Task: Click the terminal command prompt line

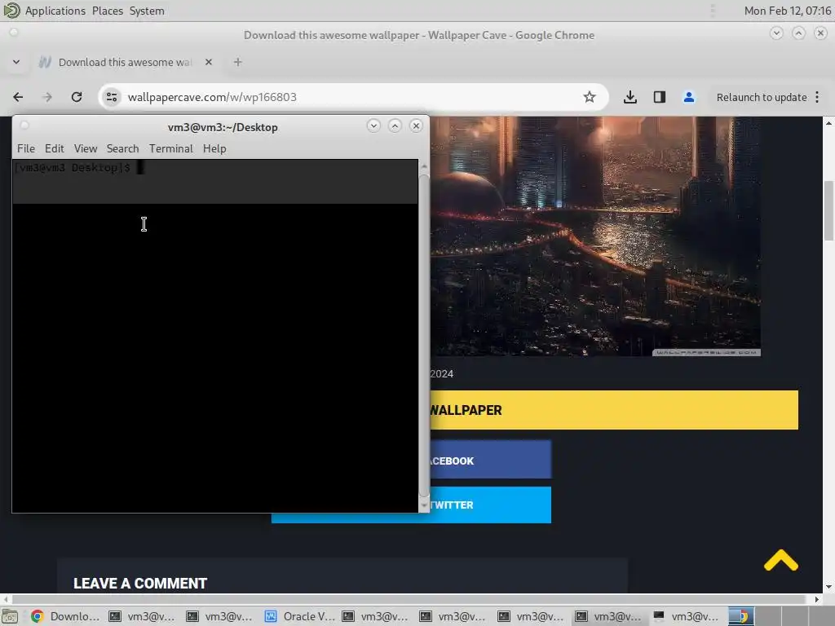Action: (215, 168)
